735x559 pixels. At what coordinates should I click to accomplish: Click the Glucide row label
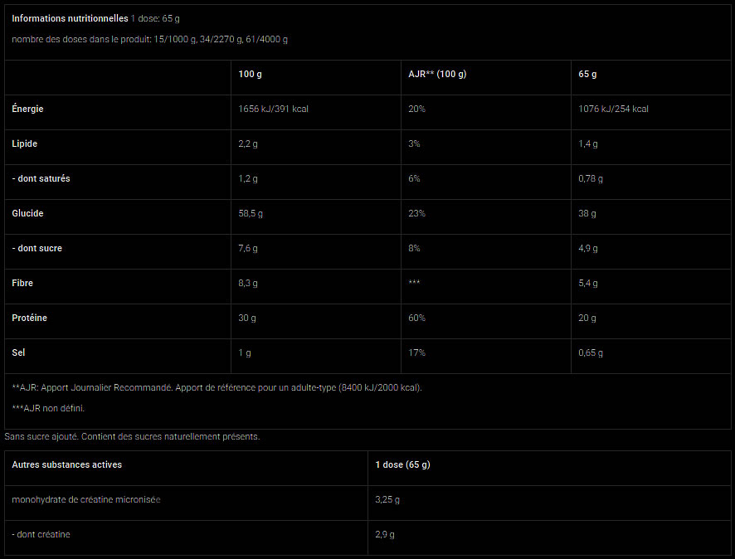(x=27, y=213)
